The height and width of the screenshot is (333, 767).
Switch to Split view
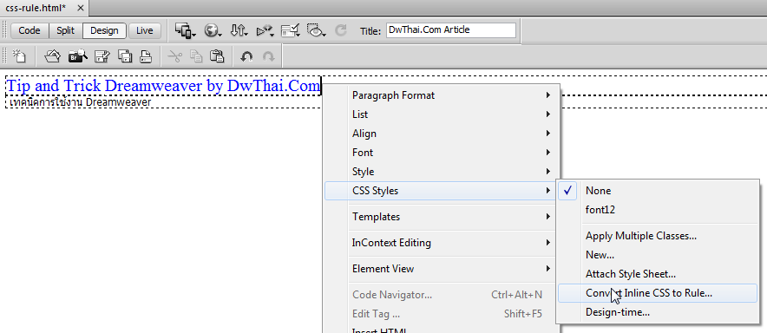point(66,30)
